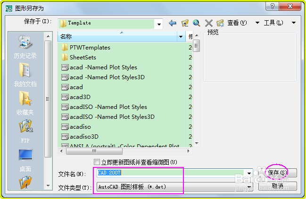Click the Delete (X) toolbar icon
The image size is (306, 199).
tap(209, 23)
